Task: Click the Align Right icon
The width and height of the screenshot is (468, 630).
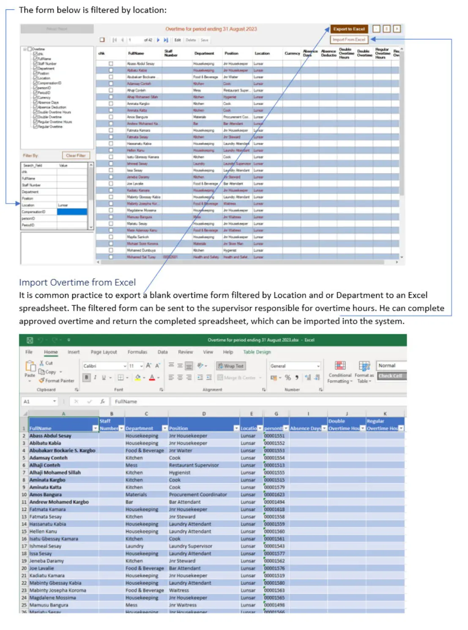Action: [189, 377]
